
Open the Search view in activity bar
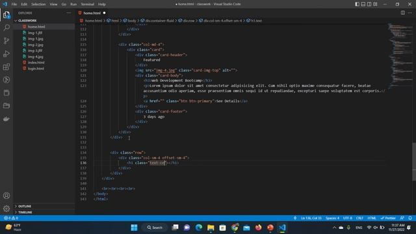(x=6, y=27)
